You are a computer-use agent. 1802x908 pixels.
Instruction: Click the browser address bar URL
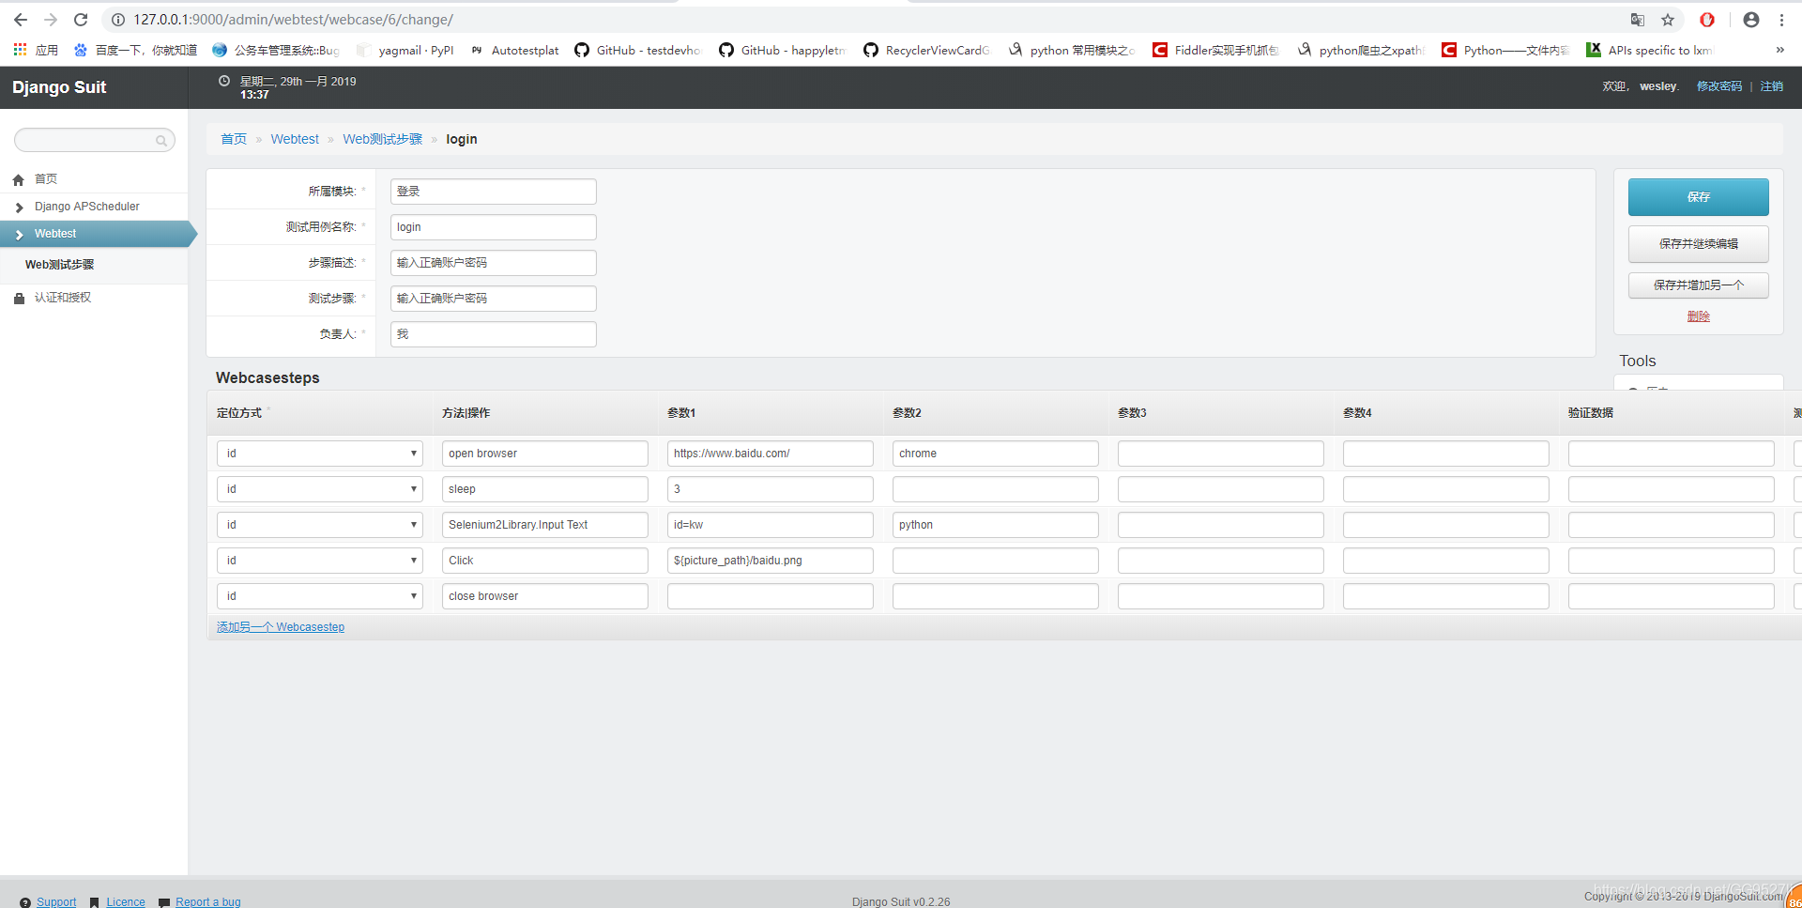click(x=293, y=20)
